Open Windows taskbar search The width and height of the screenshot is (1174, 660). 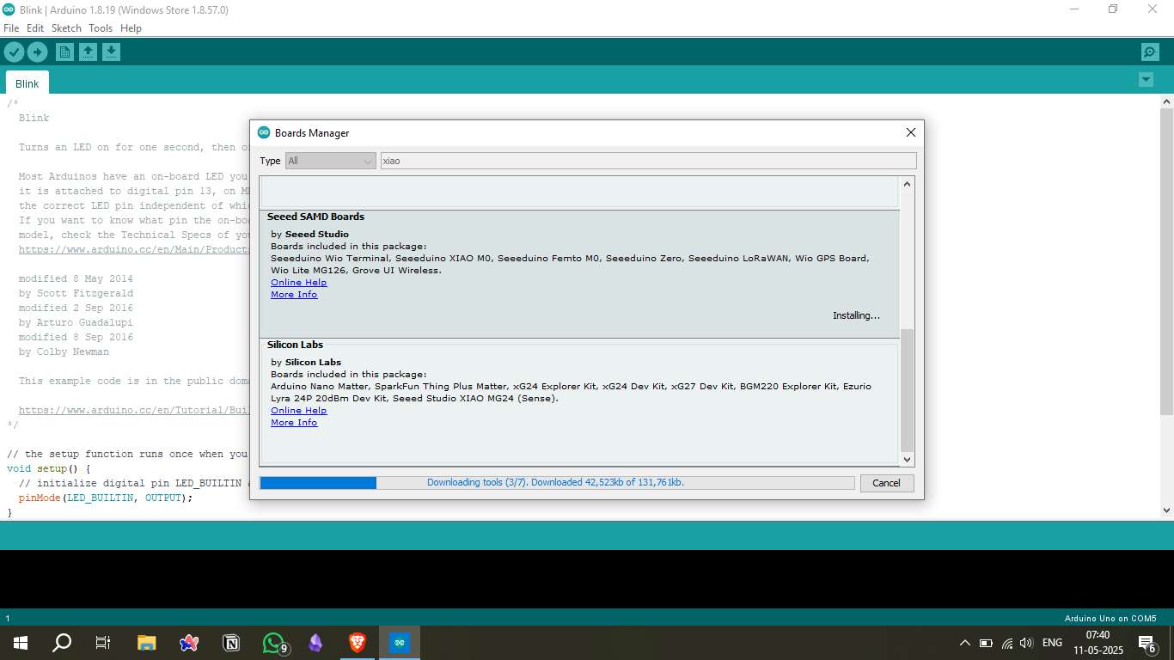[x=62, y=643]
